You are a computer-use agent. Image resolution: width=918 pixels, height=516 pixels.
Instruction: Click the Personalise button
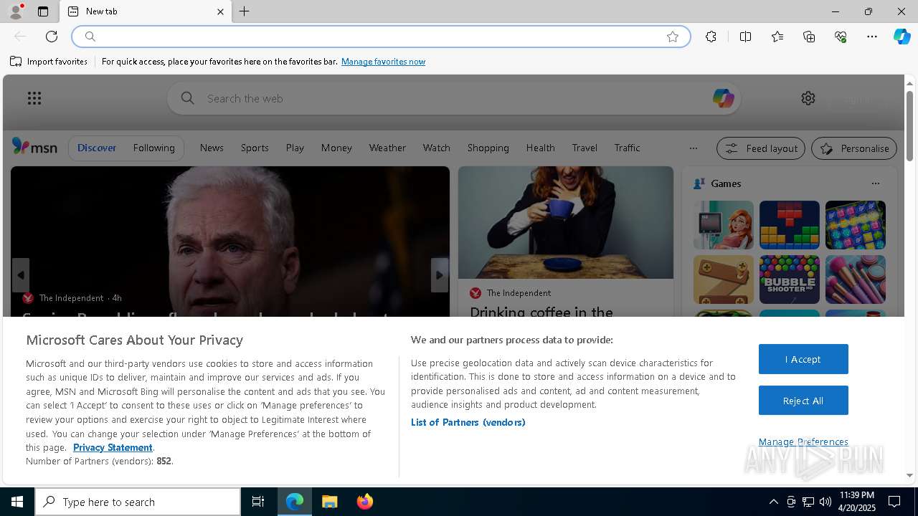(854, 148)
